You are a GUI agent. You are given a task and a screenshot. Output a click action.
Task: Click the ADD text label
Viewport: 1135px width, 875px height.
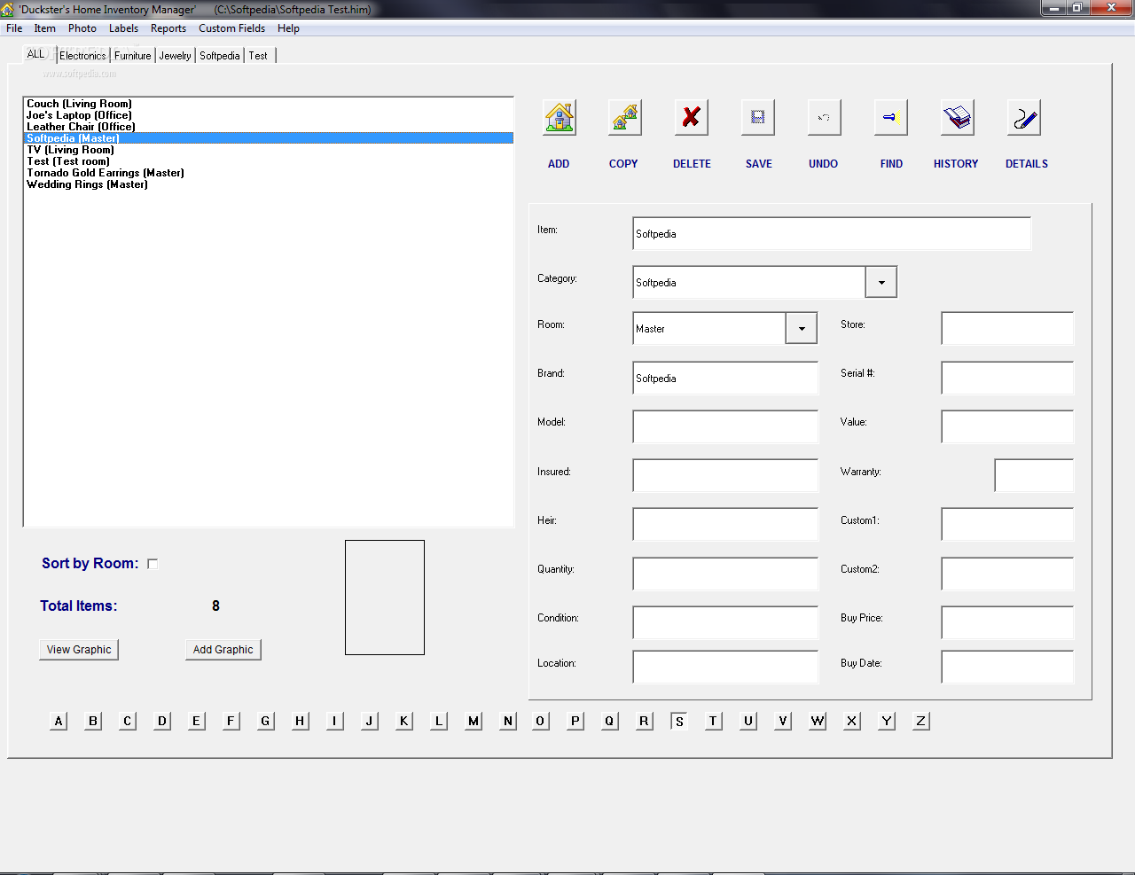pos(559,164)
